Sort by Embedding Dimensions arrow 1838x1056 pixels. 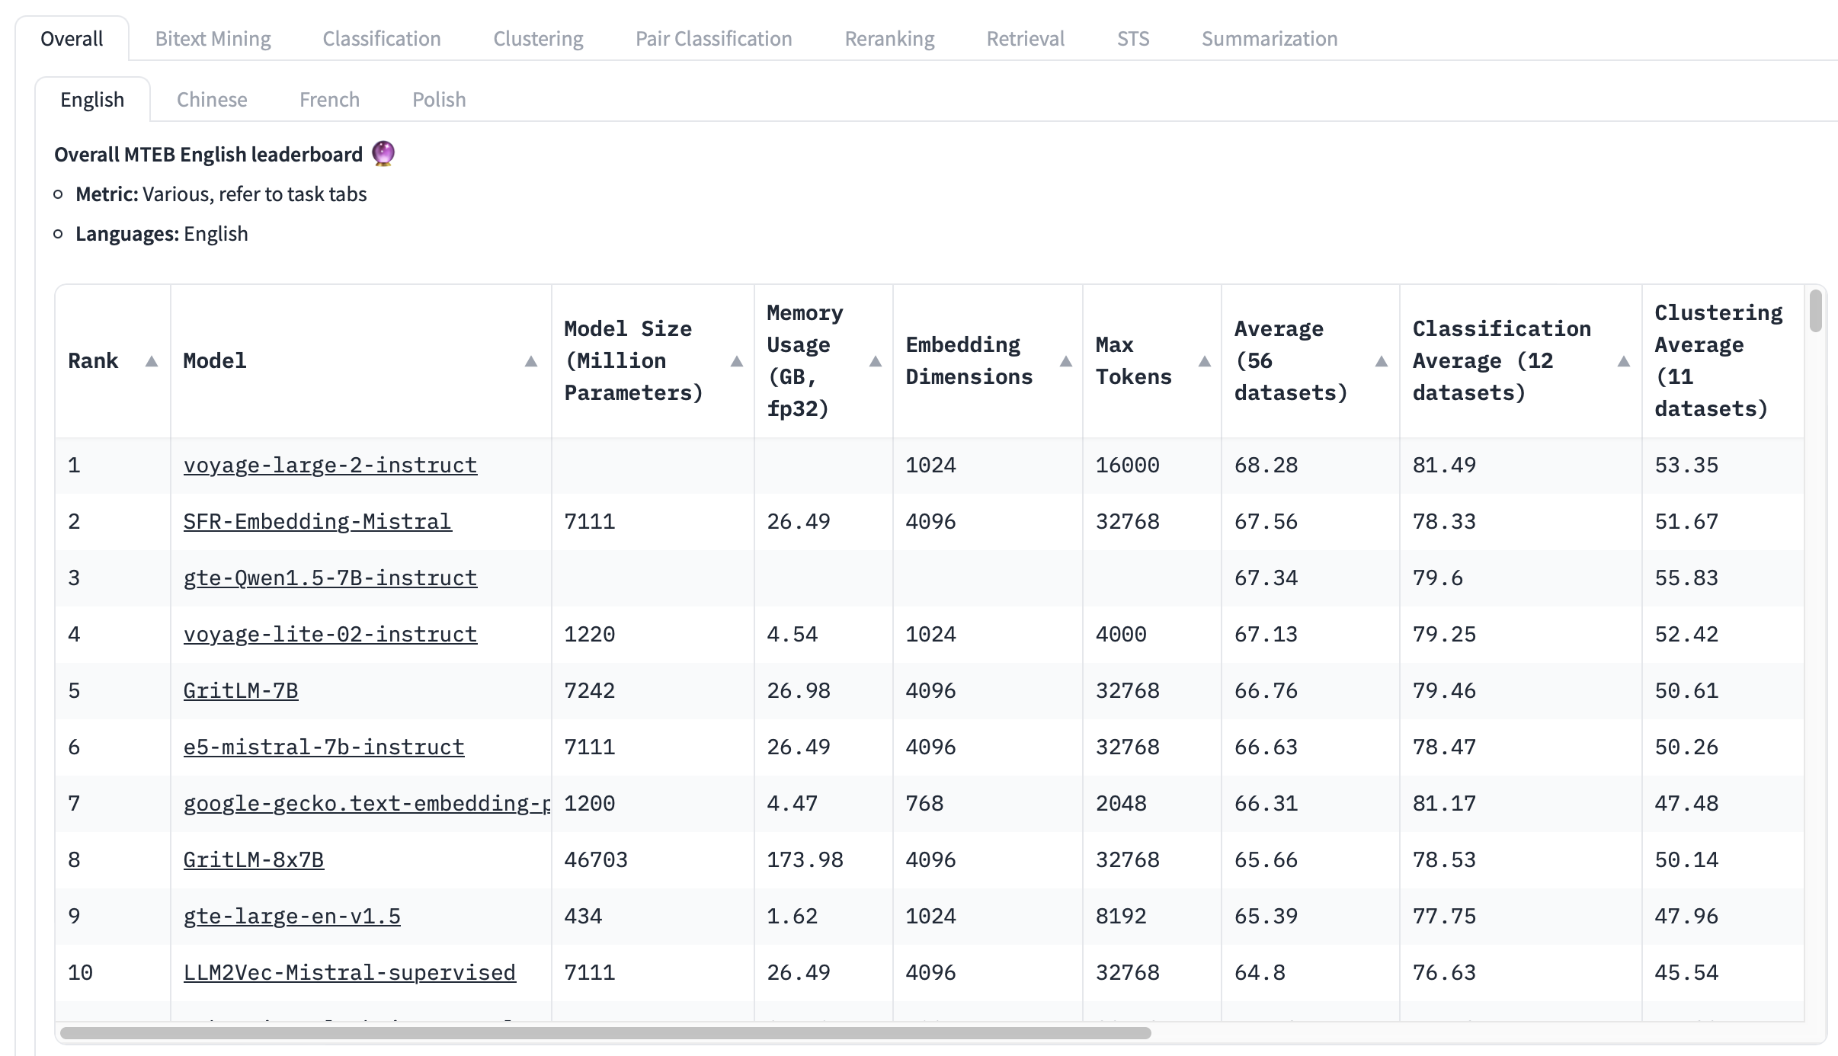point(1065,361)
